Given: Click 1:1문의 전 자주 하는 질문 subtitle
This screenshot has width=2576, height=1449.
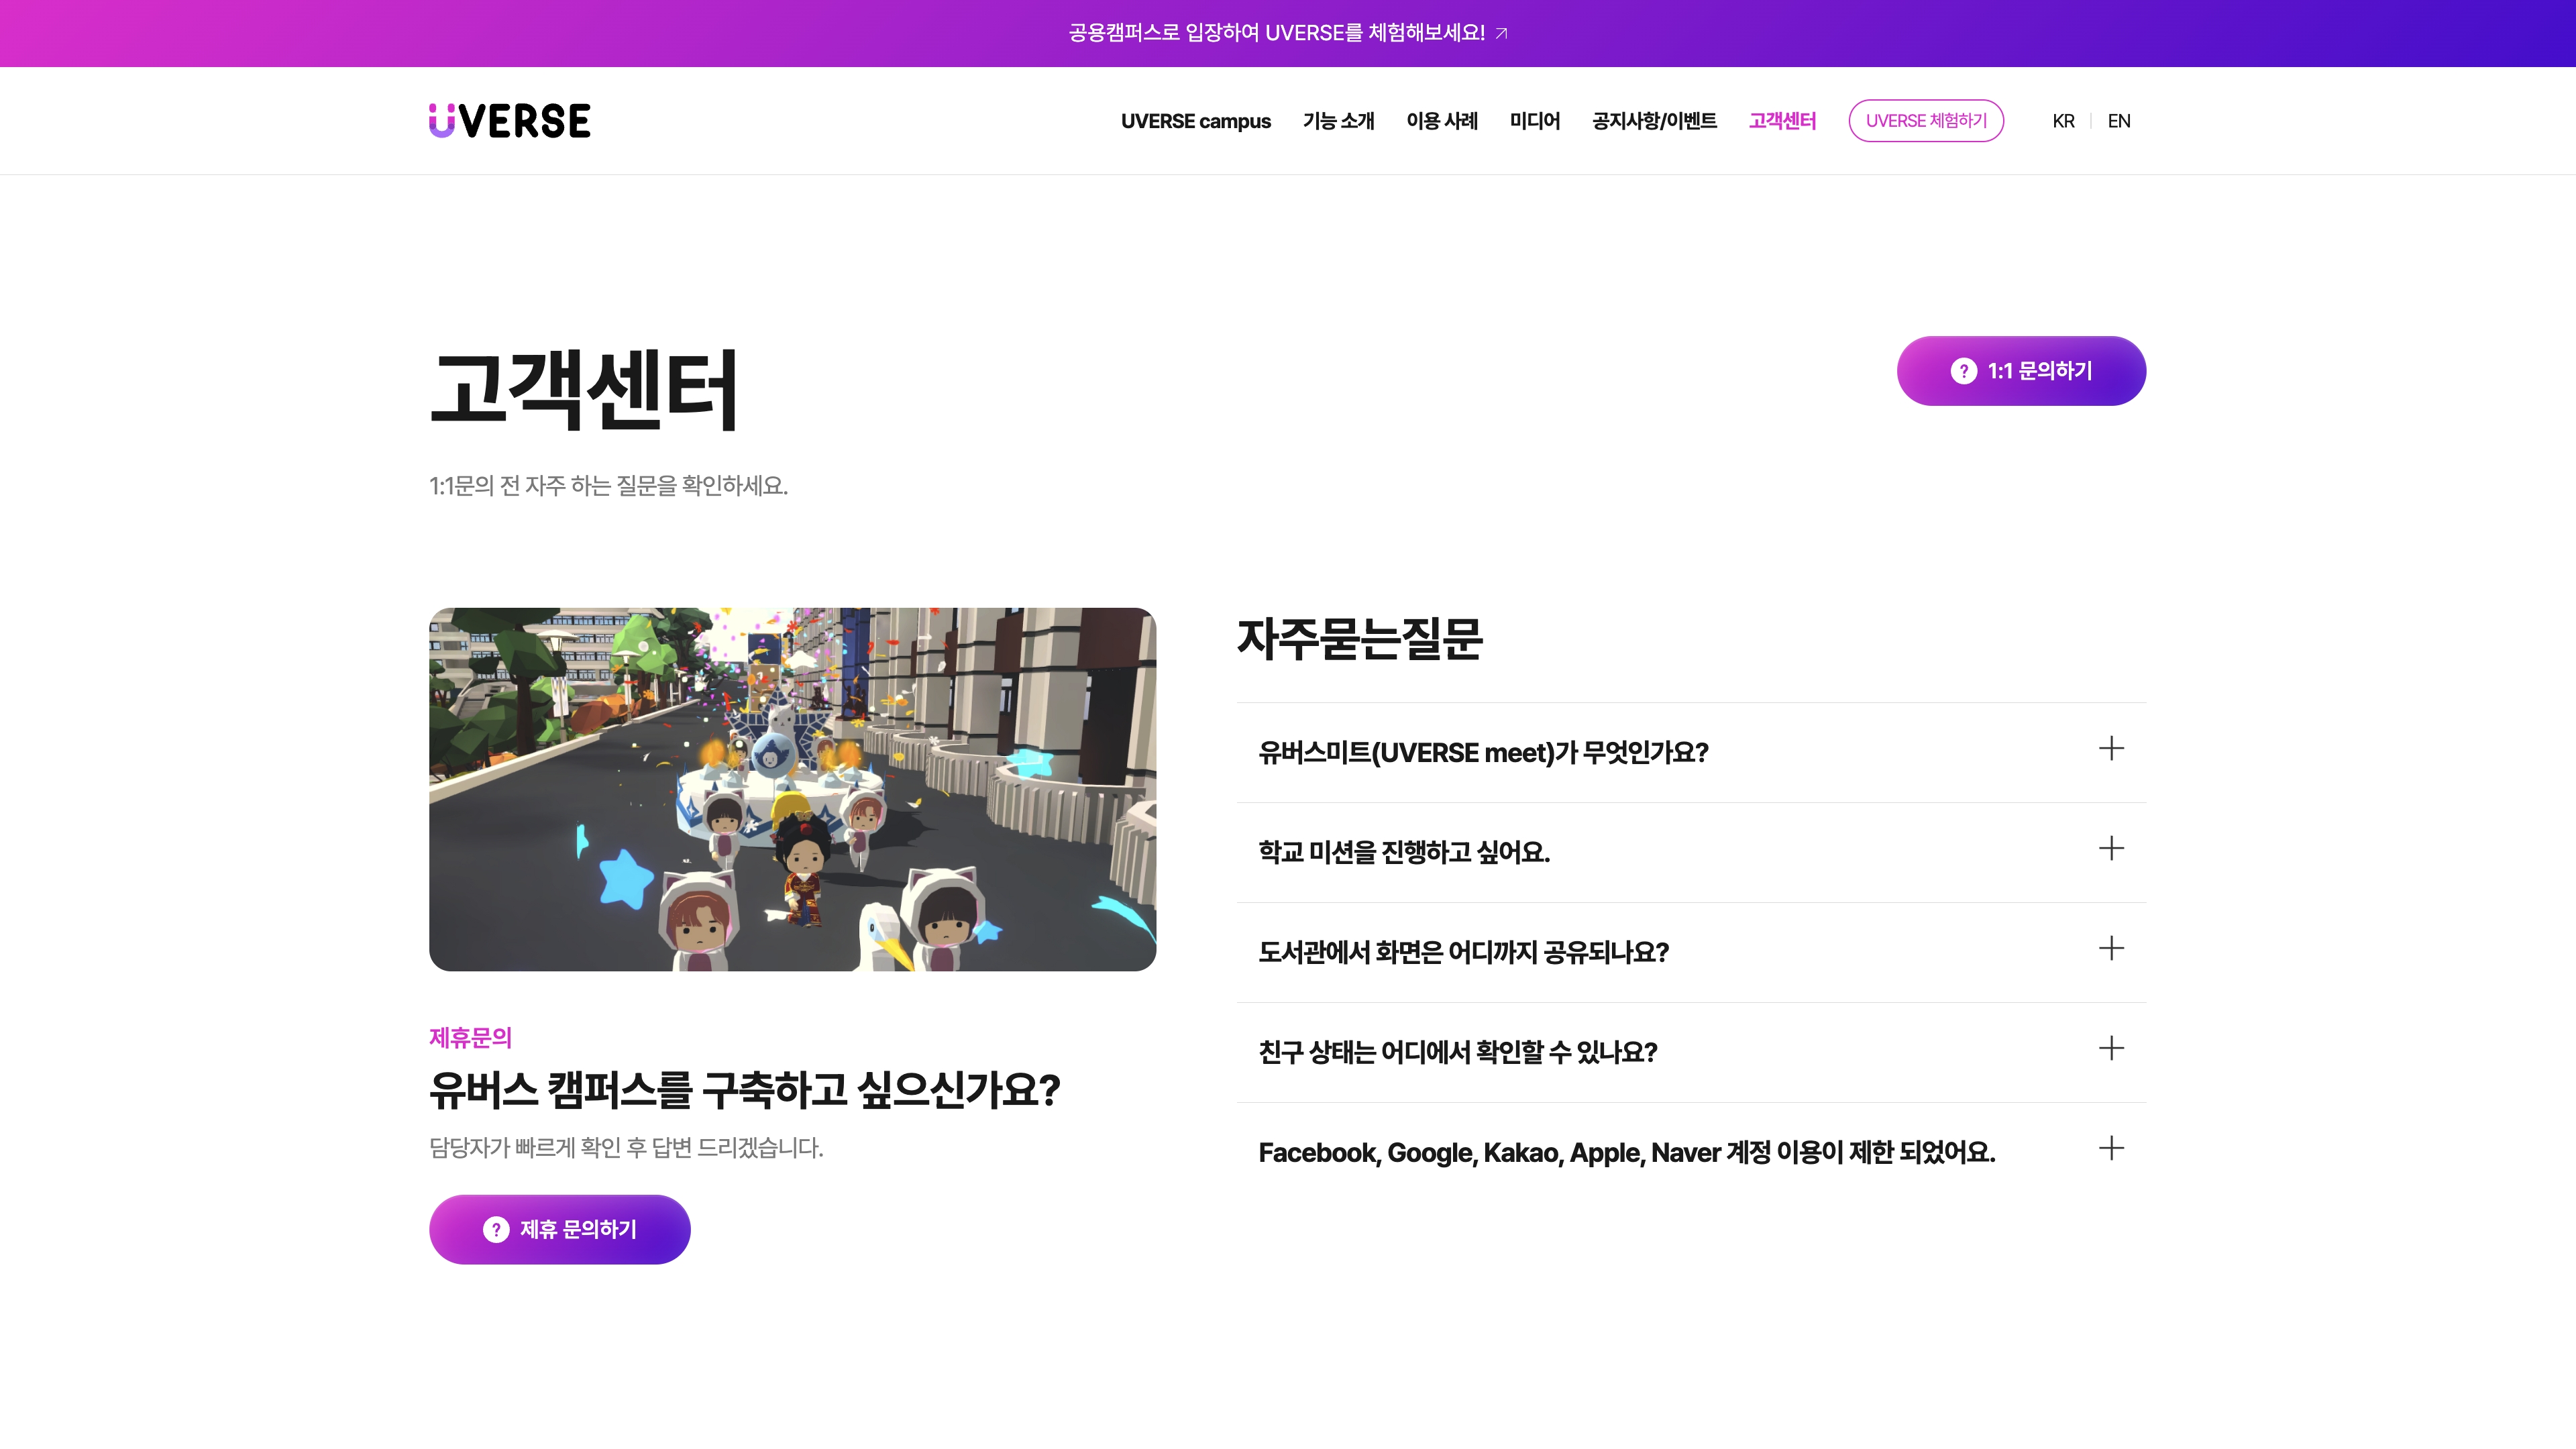Looking at the screenshot, I should coord(608,486).
